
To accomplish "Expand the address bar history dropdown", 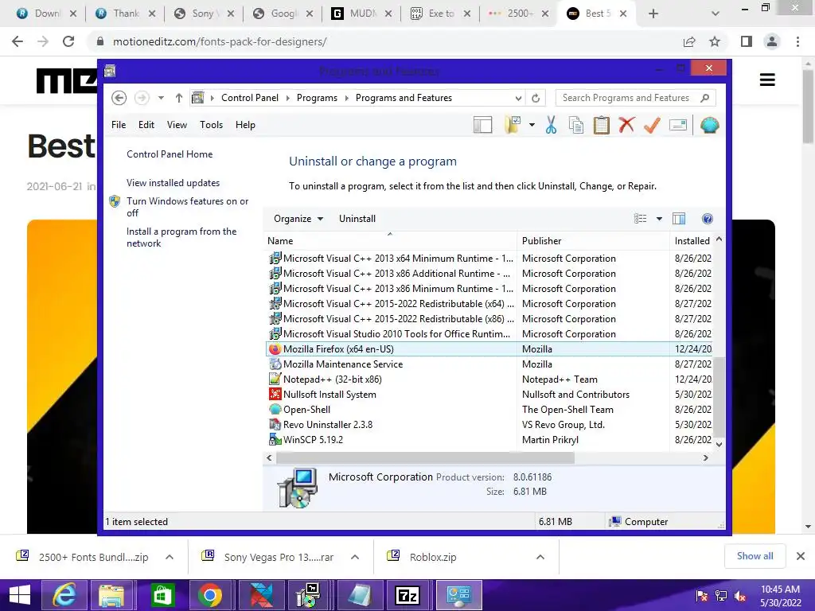I will (518, 98).
